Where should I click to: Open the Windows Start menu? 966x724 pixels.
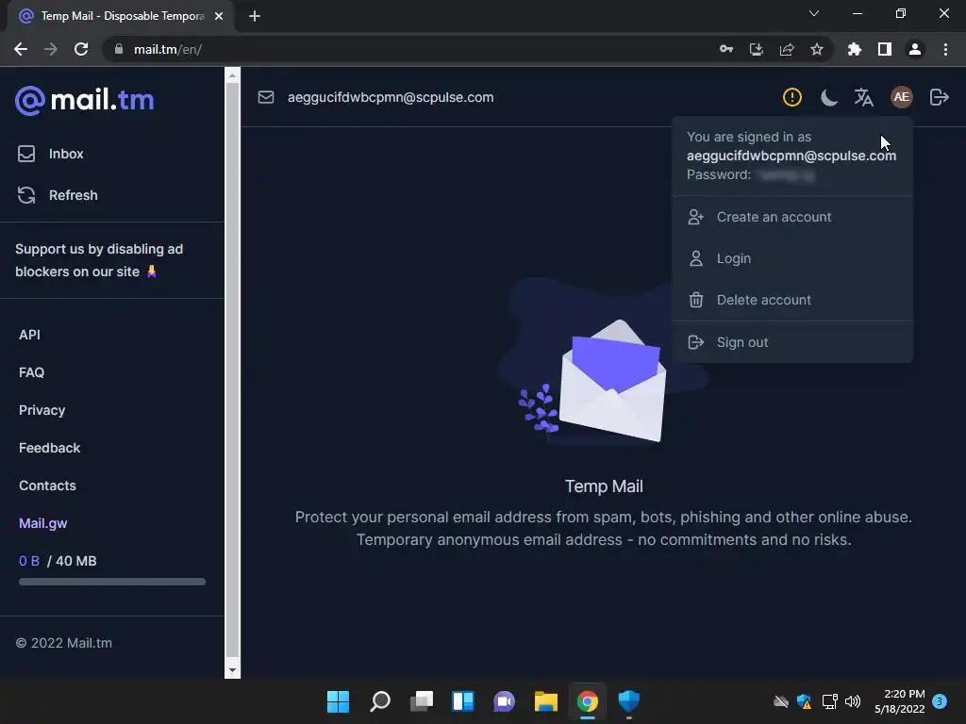tap(338, 701)
